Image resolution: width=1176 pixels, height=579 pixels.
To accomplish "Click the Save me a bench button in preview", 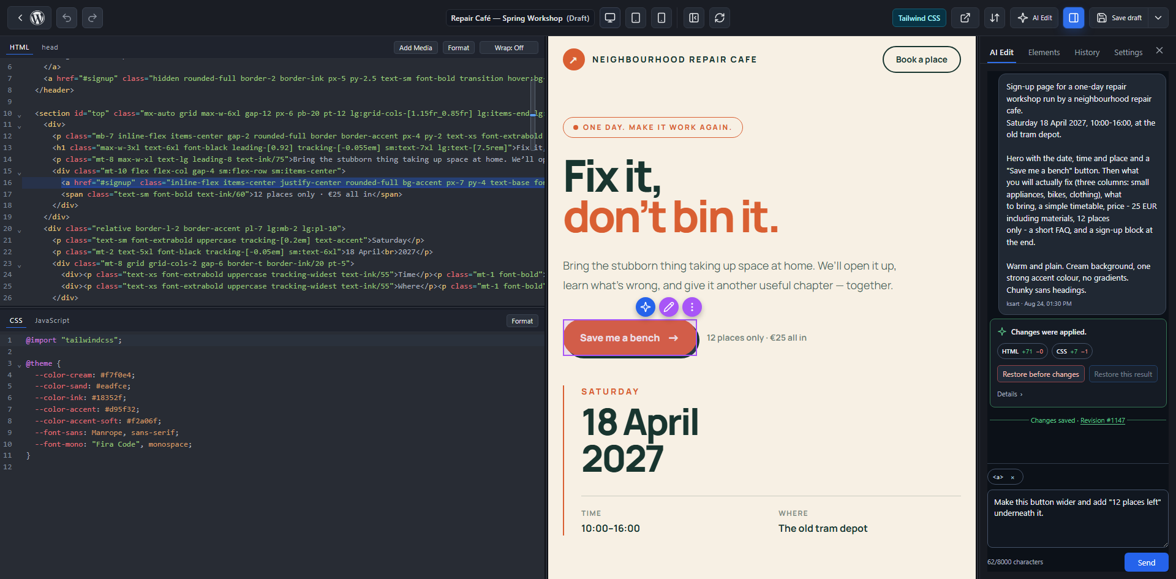I will coord(630,338).
